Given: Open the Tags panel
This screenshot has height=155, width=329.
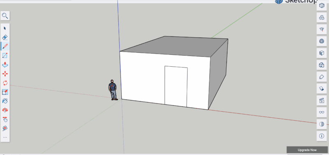Looking at the screenshot, I should (322, 77).
